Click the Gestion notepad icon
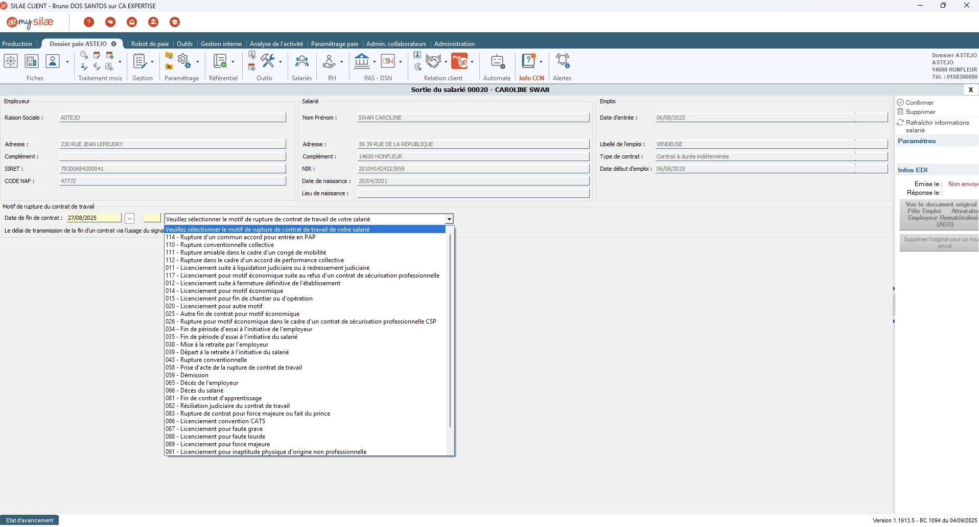Screen dimensions: 979x527 (x=139, y=62)
